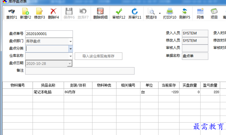This screenshot has height=135, width=226.
Task: Delete record with 删除F4
Action: point(53,14)
